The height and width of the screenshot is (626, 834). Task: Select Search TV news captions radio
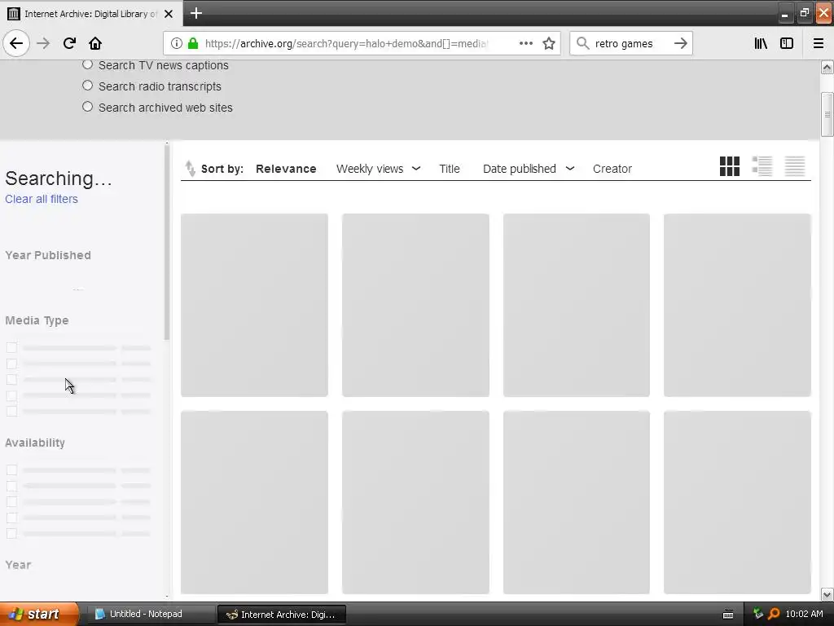click(88, 64)
